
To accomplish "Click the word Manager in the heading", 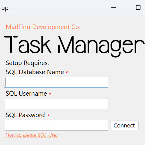I will (x=101, y=47).
